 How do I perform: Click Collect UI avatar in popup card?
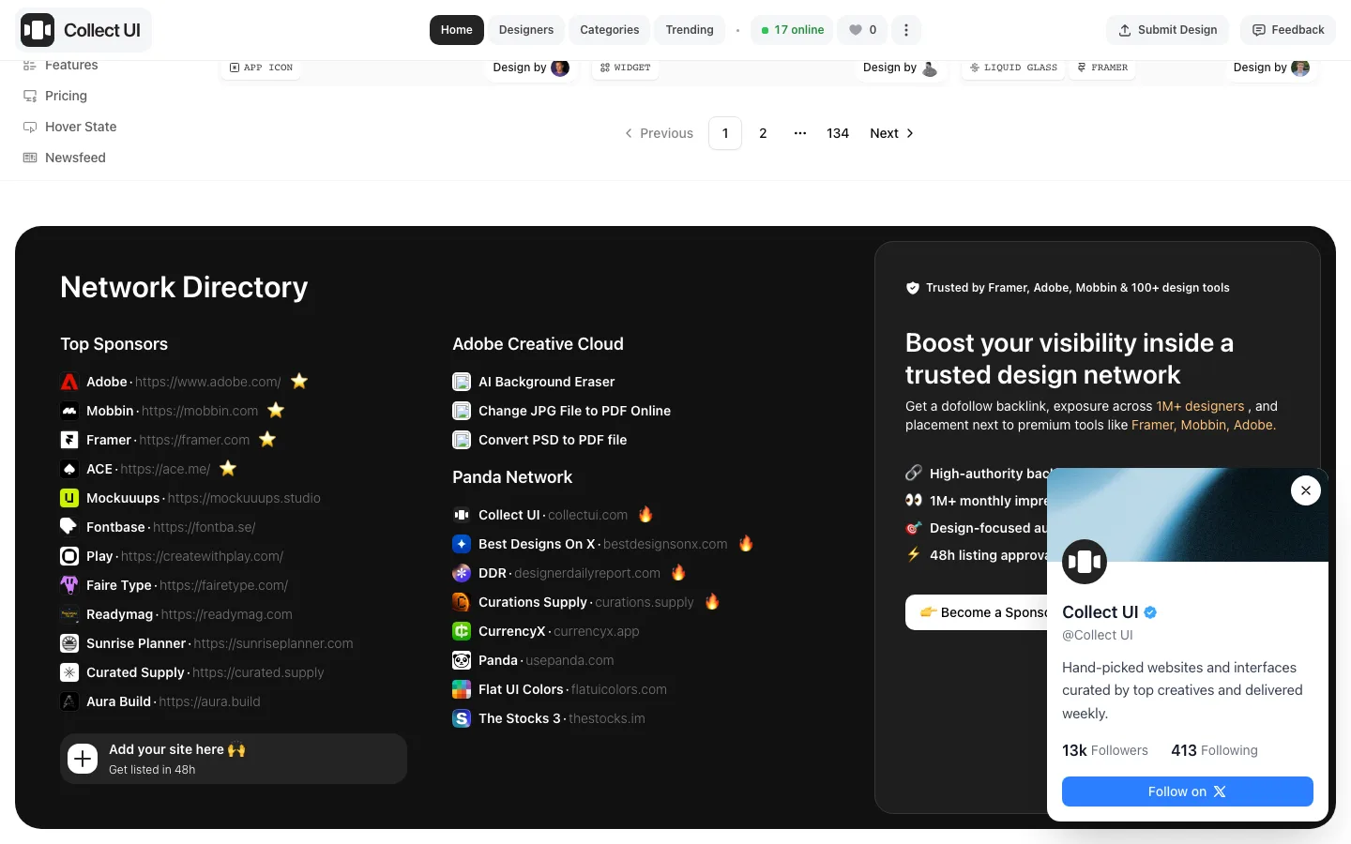pos(1085,562)
